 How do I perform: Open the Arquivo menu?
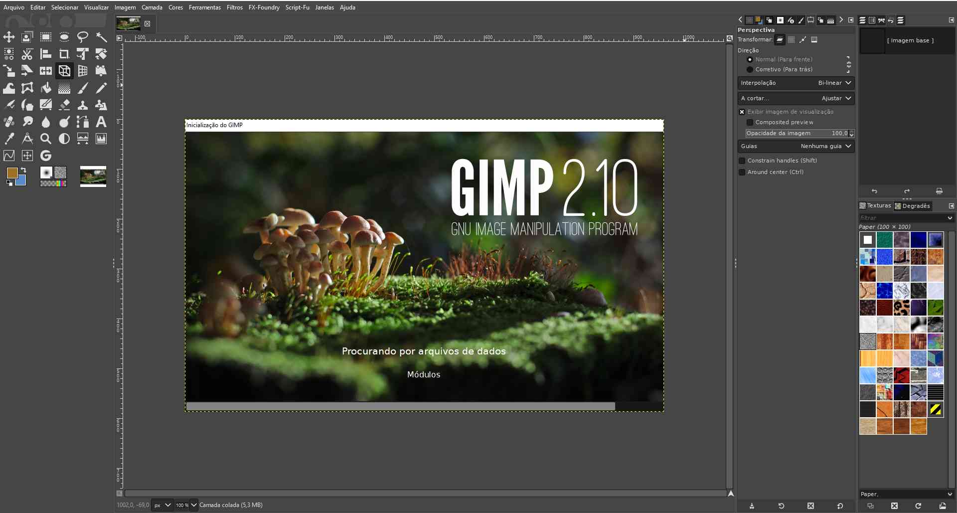(x=14, y=7)
